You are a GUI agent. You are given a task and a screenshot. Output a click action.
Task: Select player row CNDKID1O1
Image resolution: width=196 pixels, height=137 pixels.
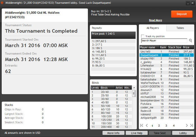(167, 76)
